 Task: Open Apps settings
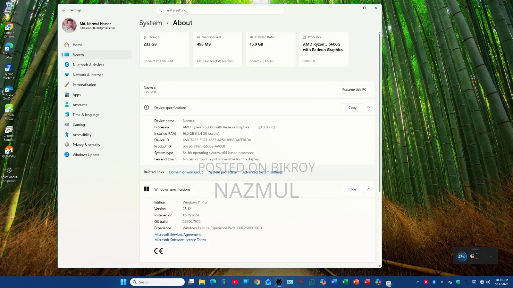[97, 95]
